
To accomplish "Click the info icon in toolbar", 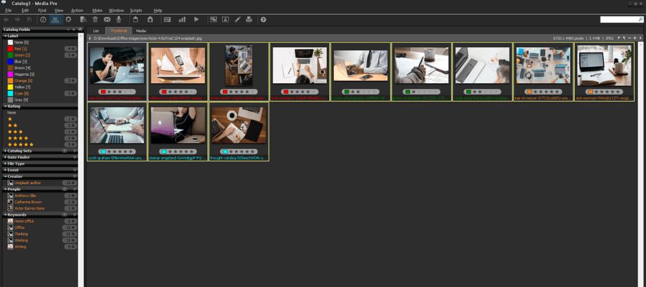I will point(44,20).
